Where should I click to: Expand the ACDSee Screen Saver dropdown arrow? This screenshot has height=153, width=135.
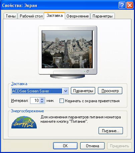tap(65, 91)
